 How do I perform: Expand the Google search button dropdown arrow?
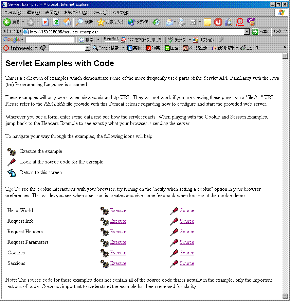coord(98,40)
